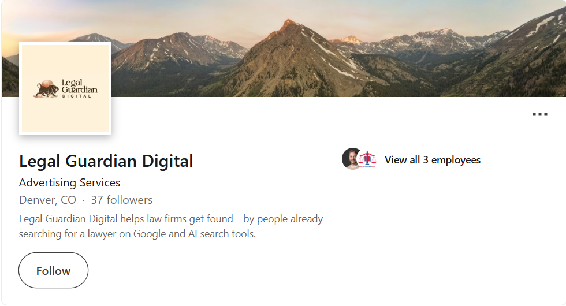Click the bison icon in the company logo

pyautogui.click(x=47, y=89)
